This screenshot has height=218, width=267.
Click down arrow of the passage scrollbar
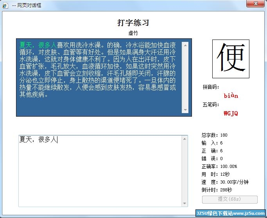(185, 110)
